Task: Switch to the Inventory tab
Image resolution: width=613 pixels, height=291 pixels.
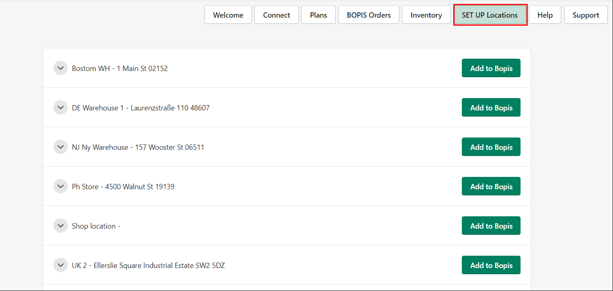Action: [x=426, y=15]
